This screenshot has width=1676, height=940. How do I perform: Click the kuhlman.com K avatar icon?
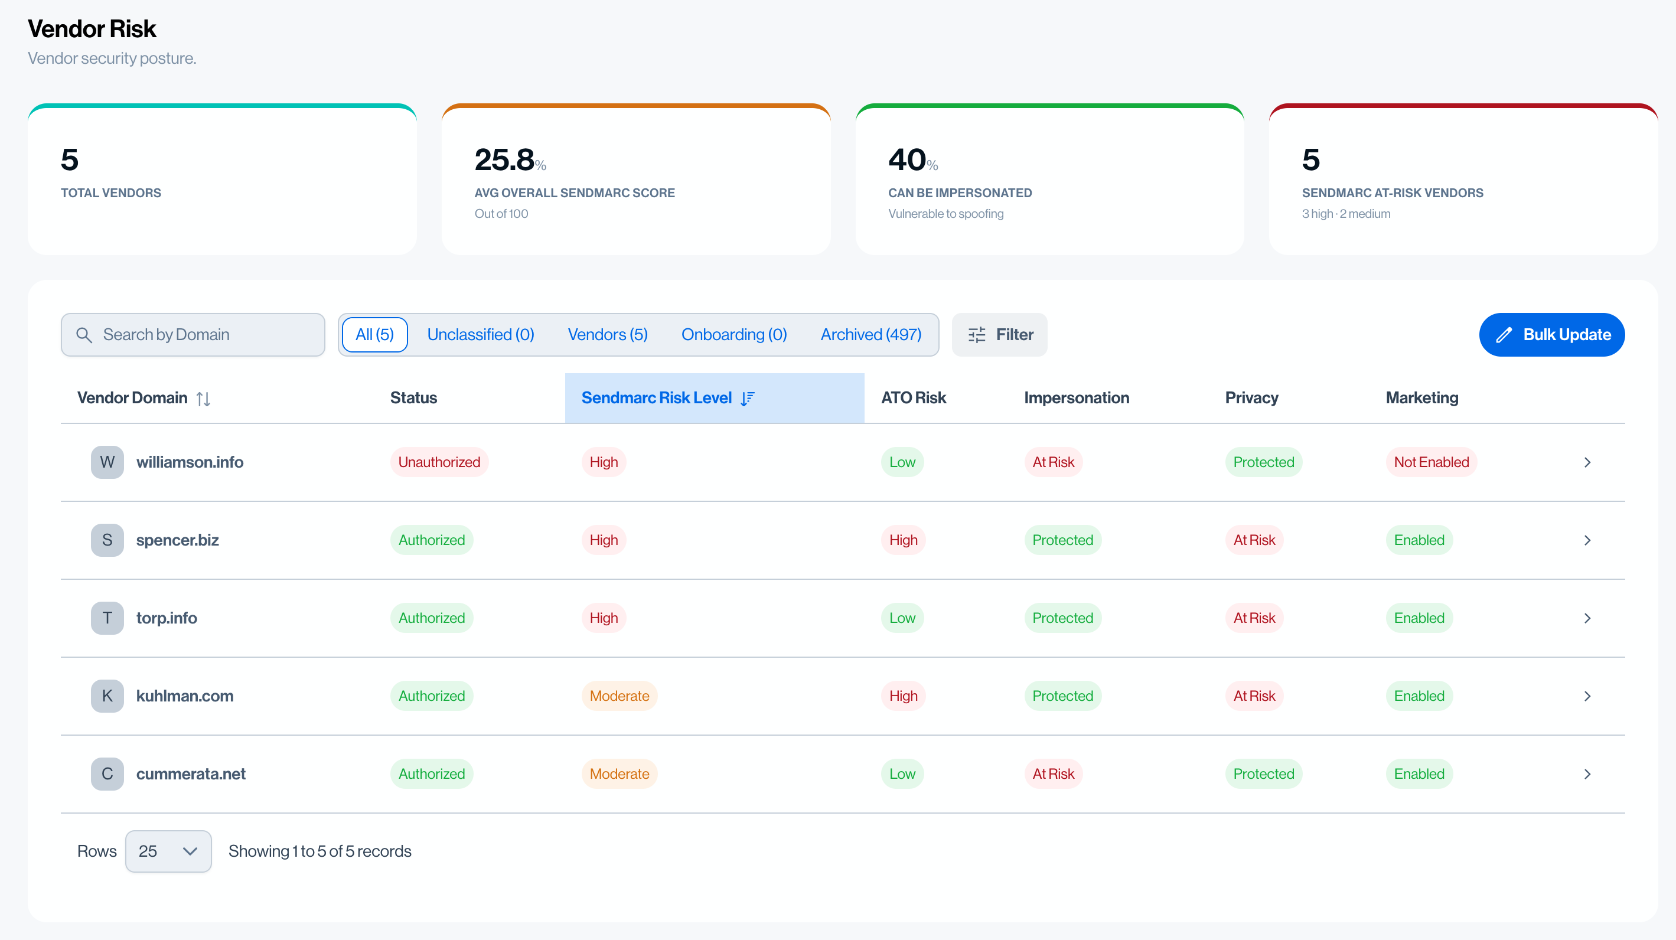coord(107,696)
